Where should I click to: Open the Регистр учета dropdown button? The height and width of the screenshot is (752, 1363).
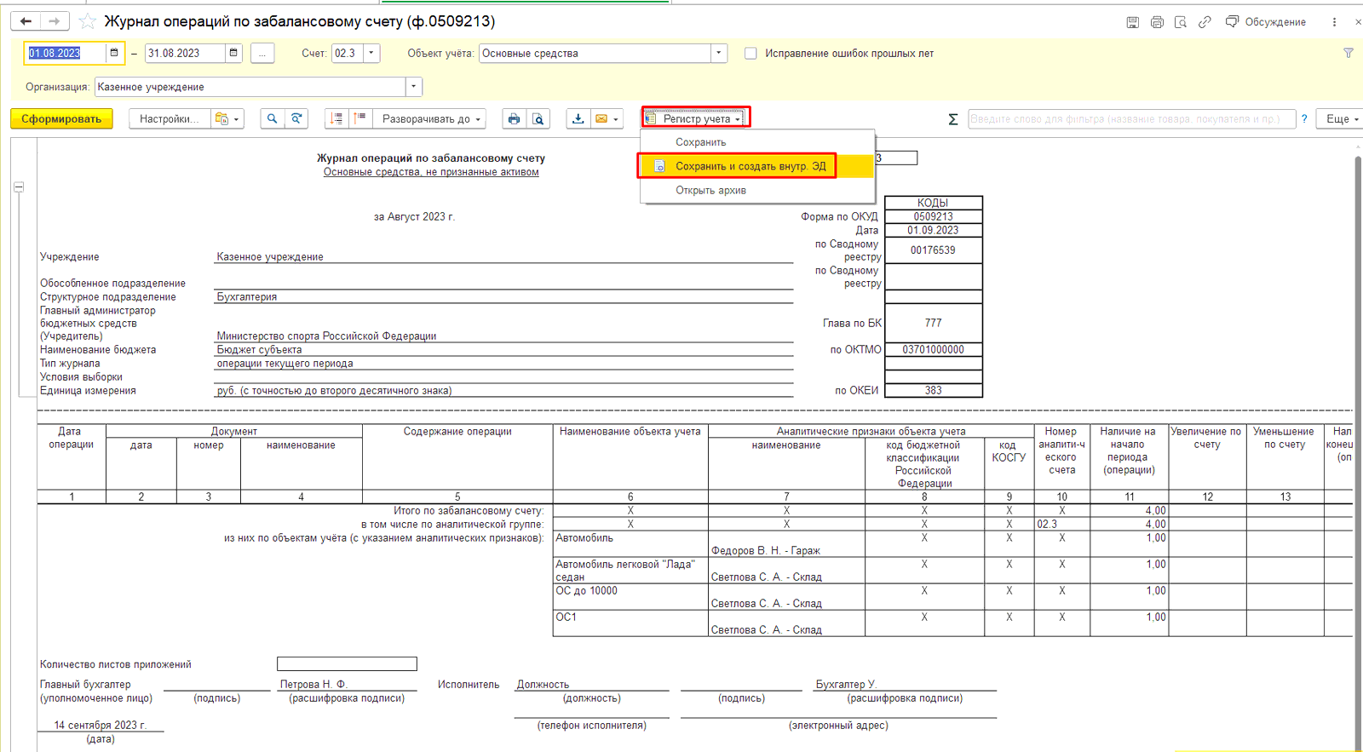click(x=695, y=118)
